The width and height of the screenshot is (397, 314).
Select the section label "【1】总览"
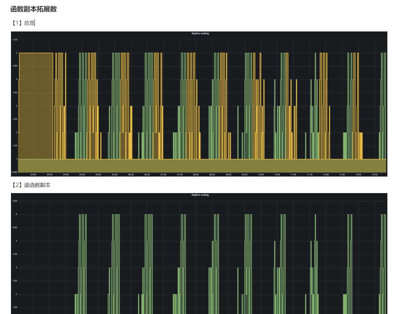point(22,23)
